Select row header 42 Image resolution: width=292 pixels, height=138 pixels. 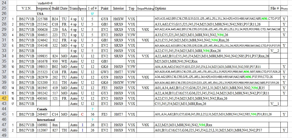5,98
